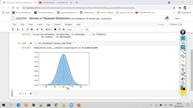Click the Run button
Viewport: 193px width, 108px height.
pyautogui.click(x=49, y=29)
